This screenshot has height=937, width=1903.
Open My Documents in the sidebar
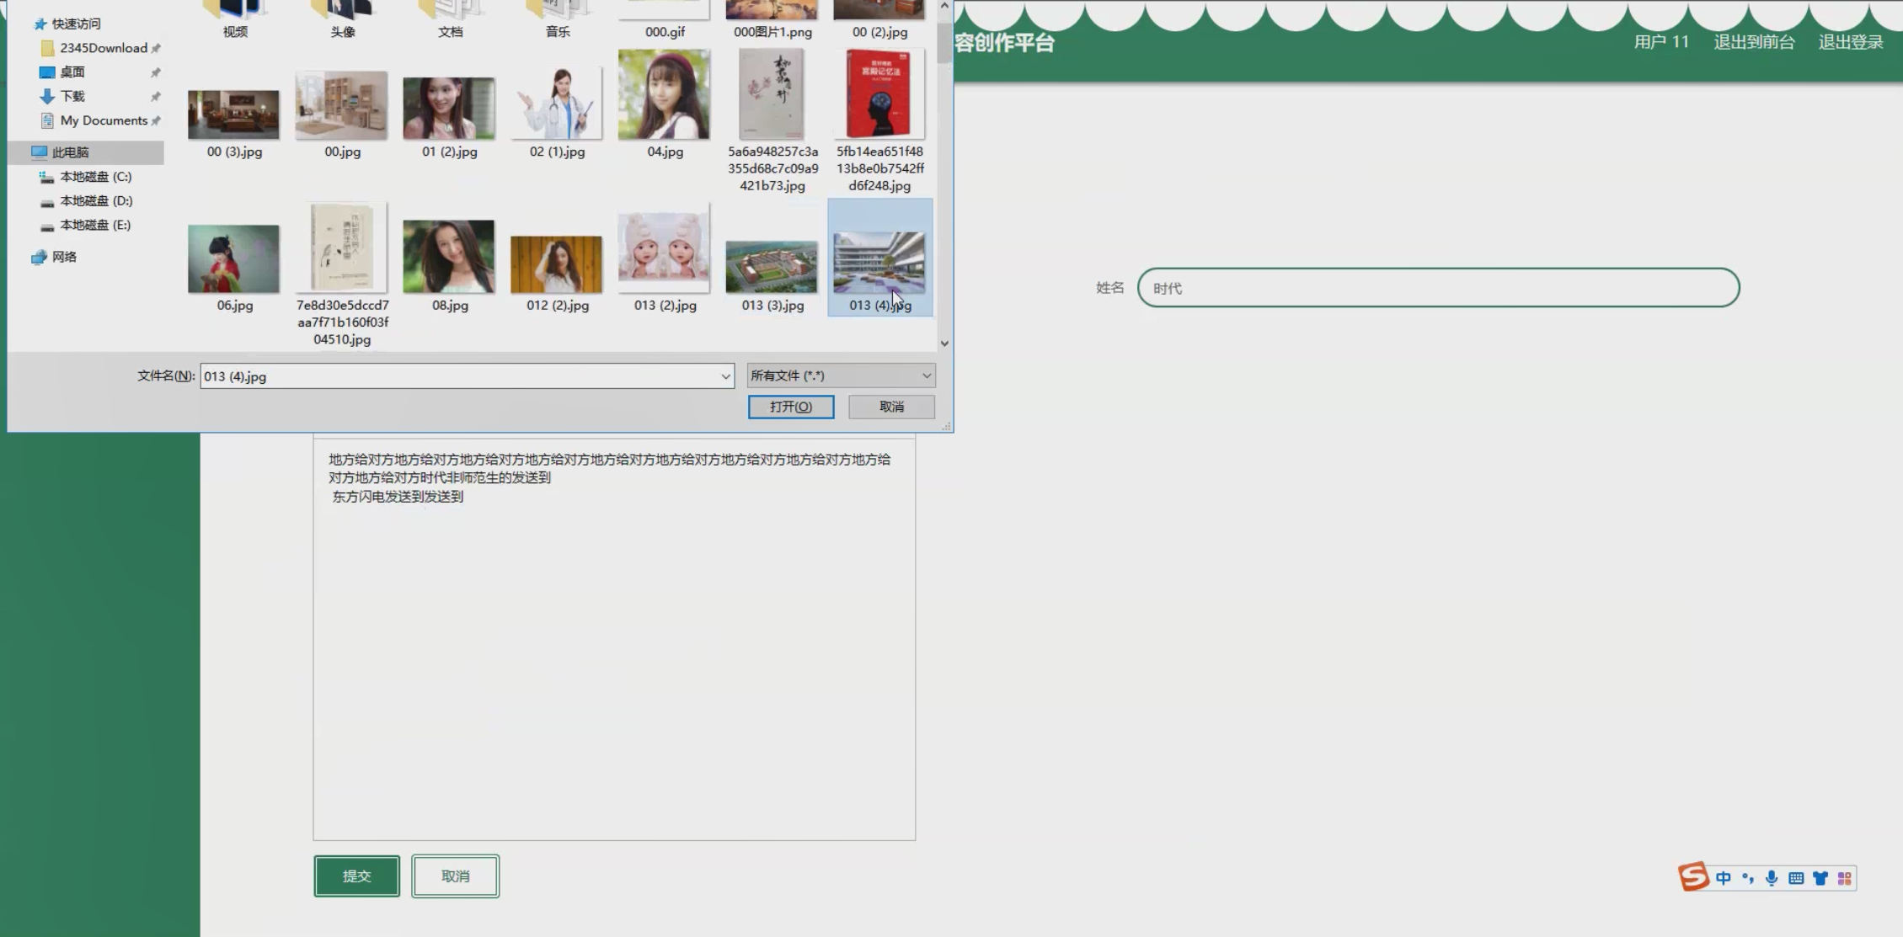coord(103,120)
